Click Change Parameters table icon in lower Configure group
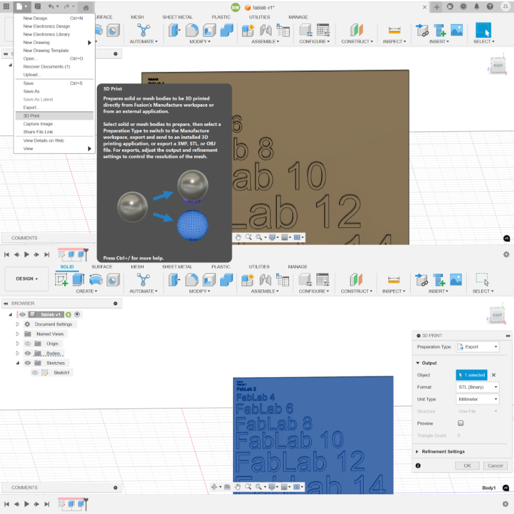 (323, 280)
